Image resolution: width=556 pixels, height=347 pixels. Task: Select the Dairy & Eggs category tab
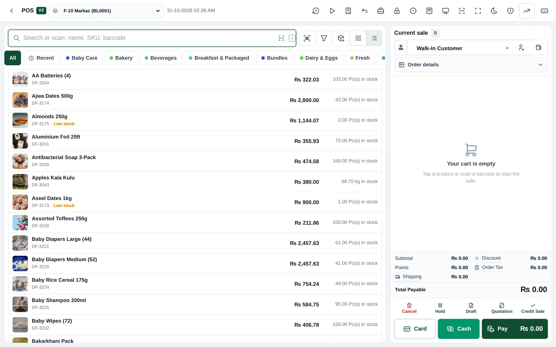tap(319, 58)
